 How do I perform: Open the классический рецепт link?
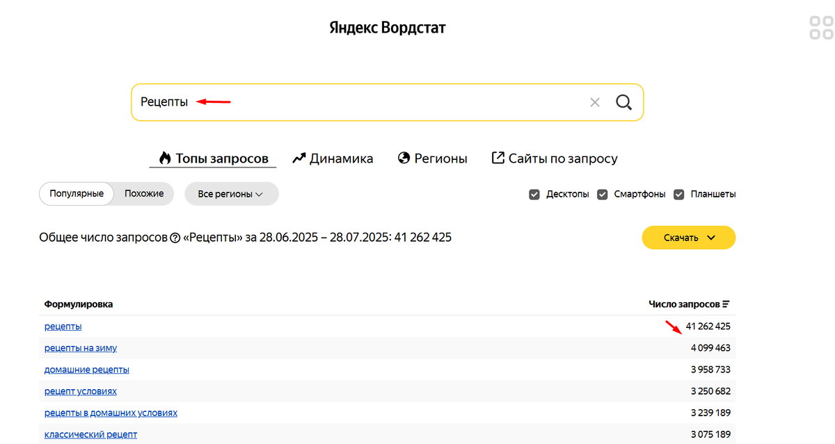click(x=90, y=434)
